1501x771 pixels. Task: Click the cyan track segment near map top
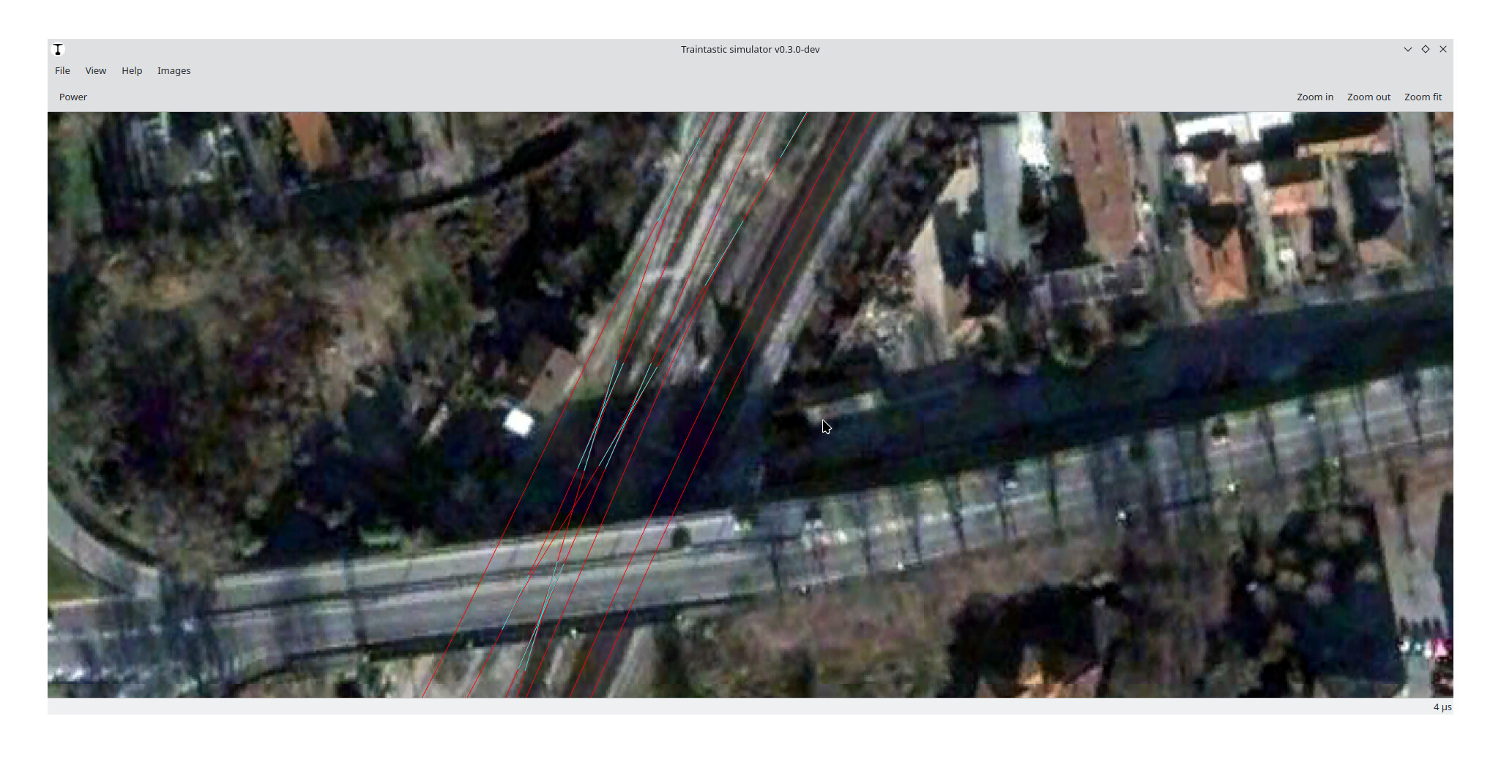[792, 135]
